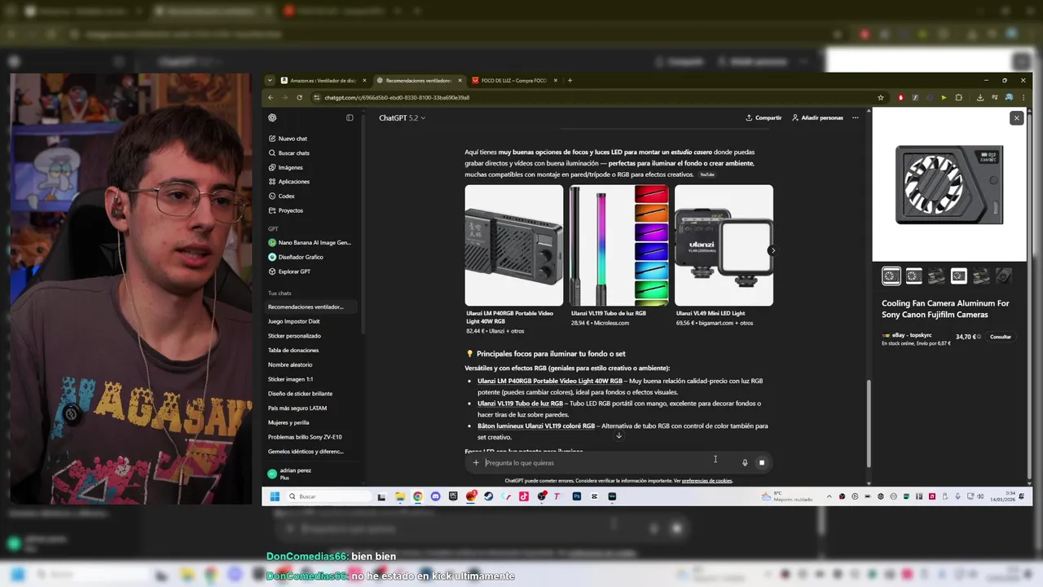Open Ulanzi VL119 Tubo de luz image card
The height and width of the screenshot is (587, 1043).
[x=618, y=245]
